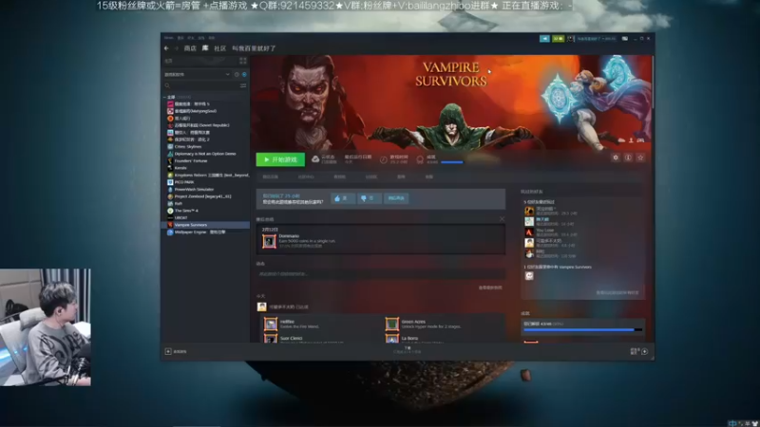This screenshot has height=427, width=760.
Task: Open friends and chat icon at bottom right
Action: click(645, 351)
